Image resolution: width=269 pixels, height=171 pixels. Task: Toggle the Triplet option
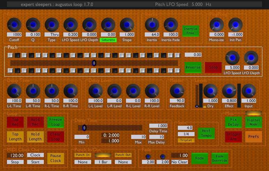click(x=186, y=140)
